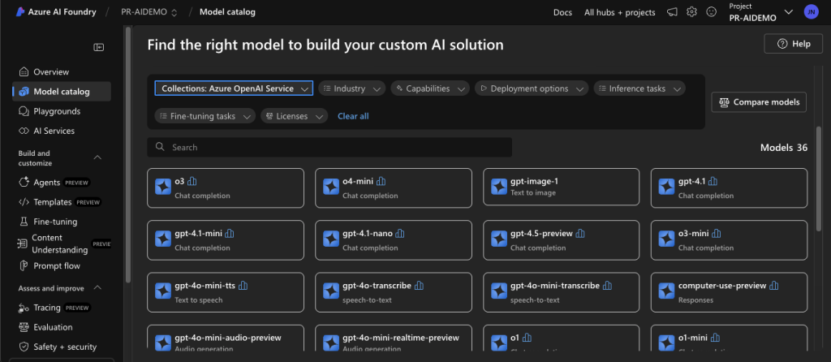The image size is (831, 362).
Task: Click the main page vertical scrollbar
Action: 819,178
